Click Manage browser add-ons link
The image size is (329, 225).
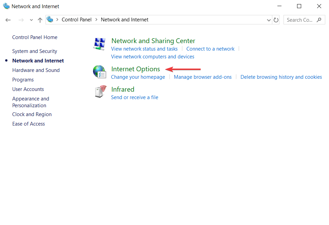pos(203,77)
